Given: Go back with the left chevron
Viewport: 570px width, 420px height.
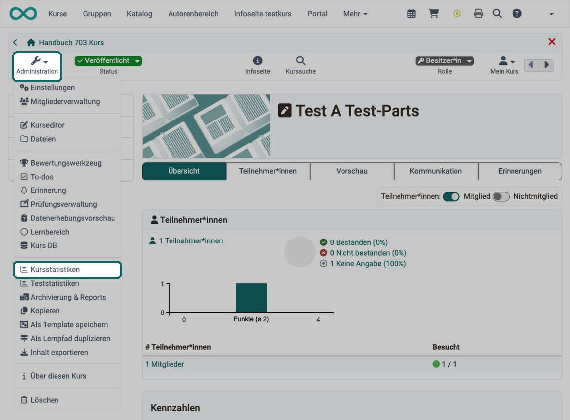Looking at the screenshot, I should (15, 43).
